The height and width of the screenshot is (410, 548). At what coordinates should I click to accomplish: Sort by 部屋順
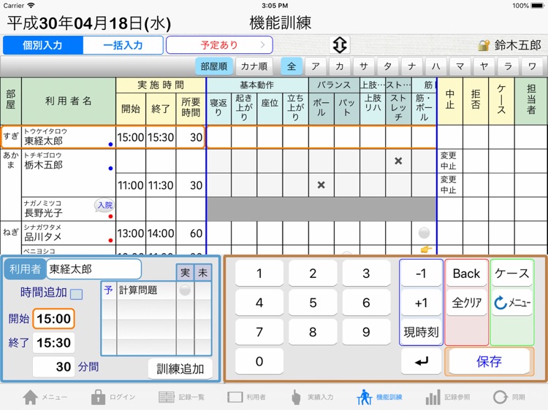pos(214,66)
